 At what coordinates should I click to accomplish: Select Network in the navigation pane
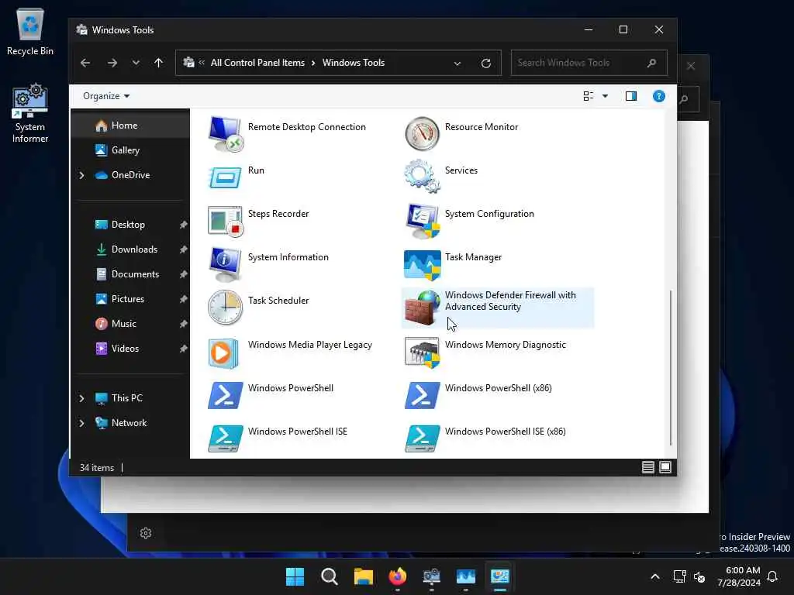pyautogui.click(x=129, y=423)
